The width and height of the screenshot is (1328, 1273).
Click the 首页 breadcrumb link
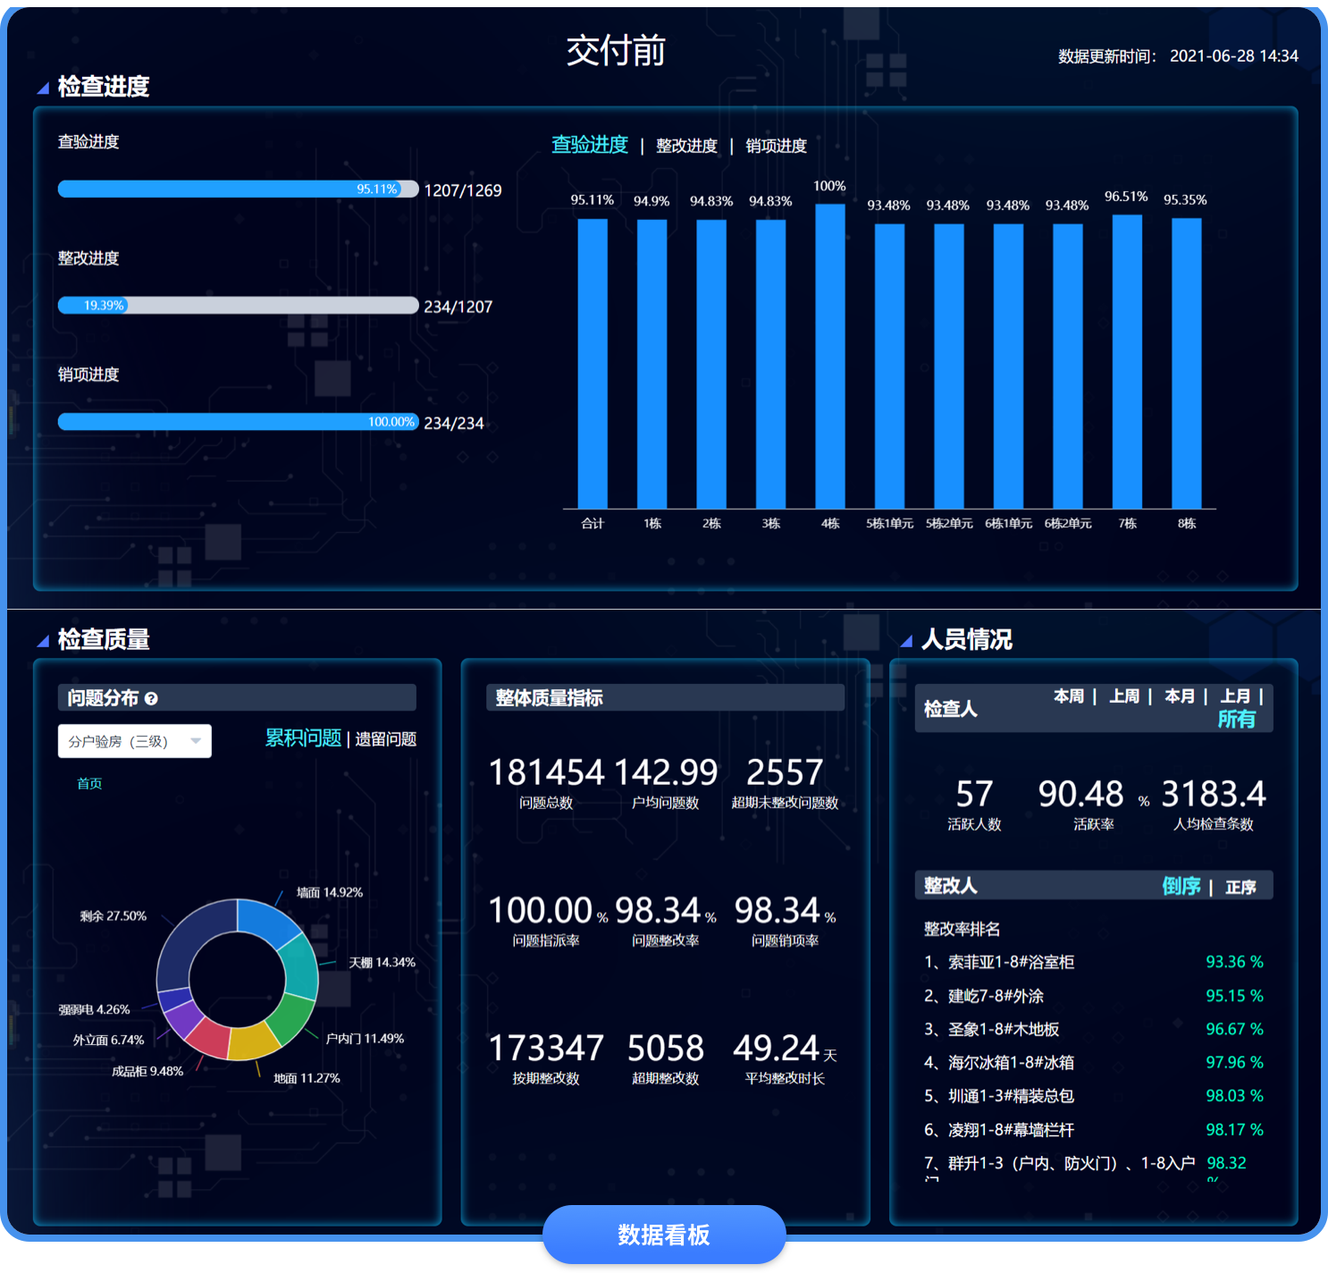click(x=89, y=784)
